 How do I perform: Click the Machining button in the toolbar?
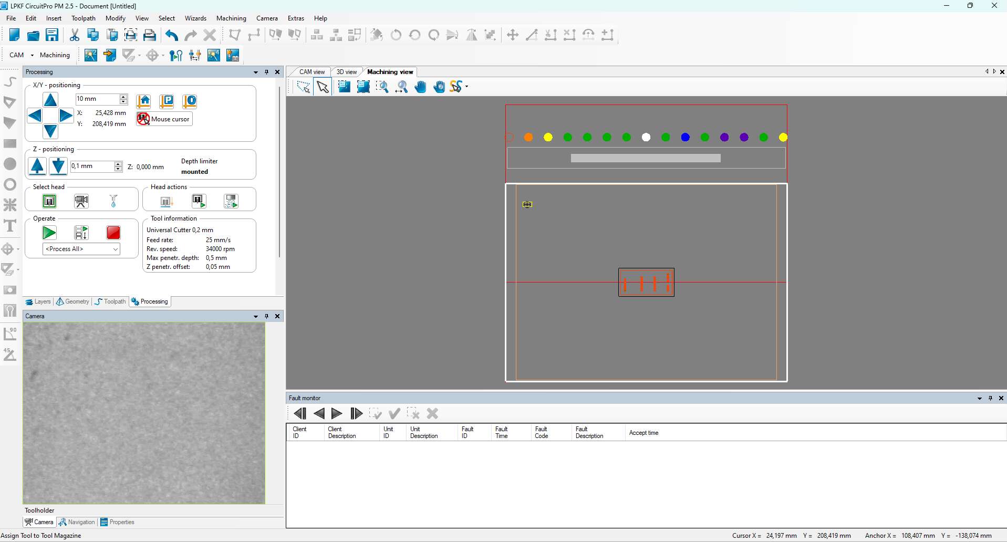[x=55, y=55]
